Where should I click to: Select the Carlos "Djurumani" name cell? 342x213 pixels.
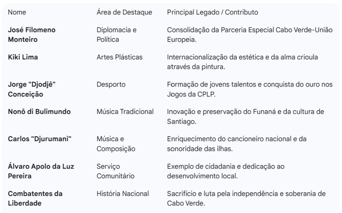point(40,139)
